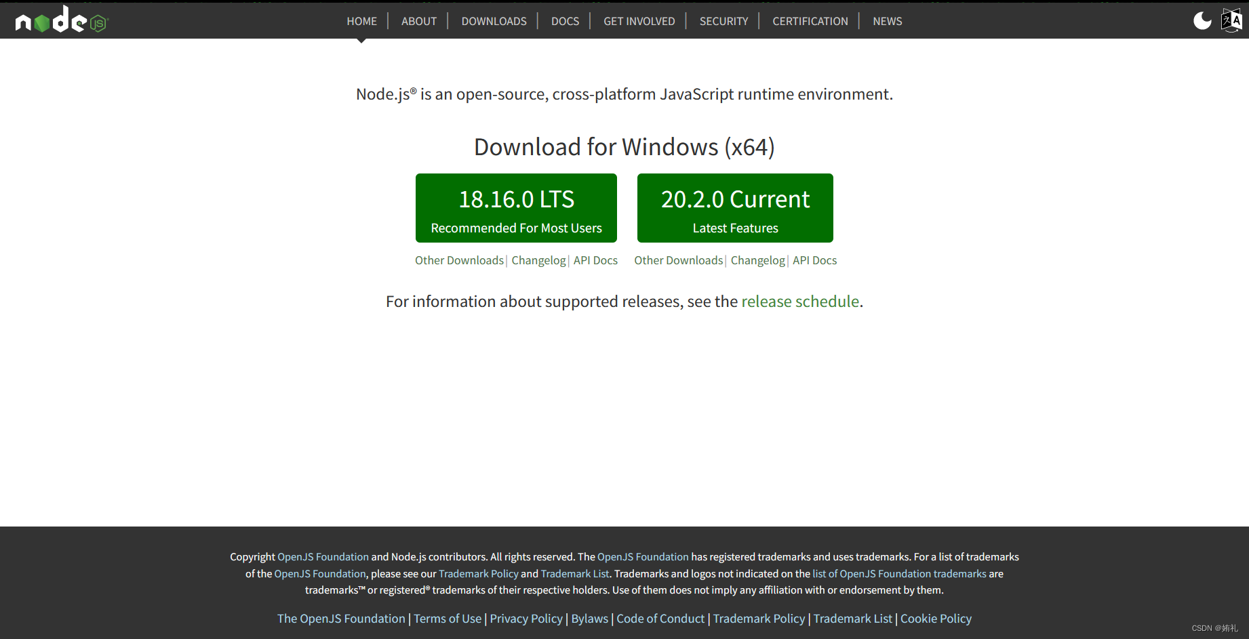
Task: Open The OpenJS Foundation footer link
Action: [341, 619]
